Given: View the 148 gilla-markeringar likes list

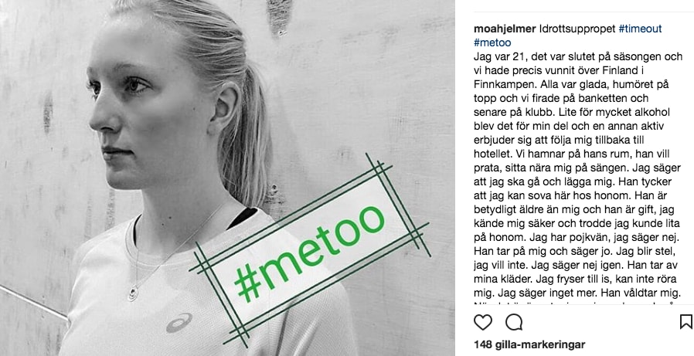Looking at the screenshot, I should (x=529, y=344).
